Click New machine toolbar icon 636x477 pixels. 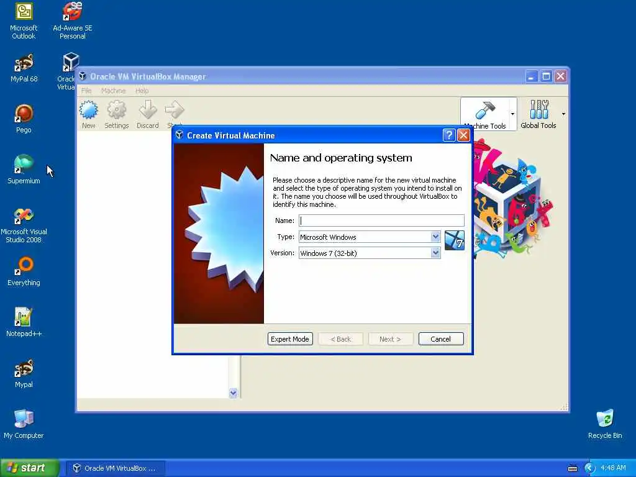click(x=88, y=114)
